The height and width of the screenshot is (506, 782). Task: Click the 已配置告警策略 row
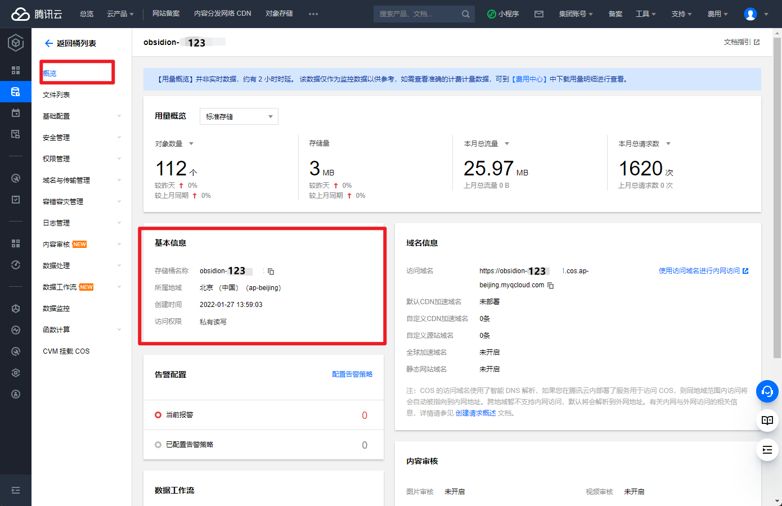pyautogui.click(x=263, y=445)
